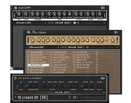Viewport: 131px width, 103px height.
Task: Toggle Big Fuzz on/off box in Plexi Combo
Action: [x=47, y=43]
